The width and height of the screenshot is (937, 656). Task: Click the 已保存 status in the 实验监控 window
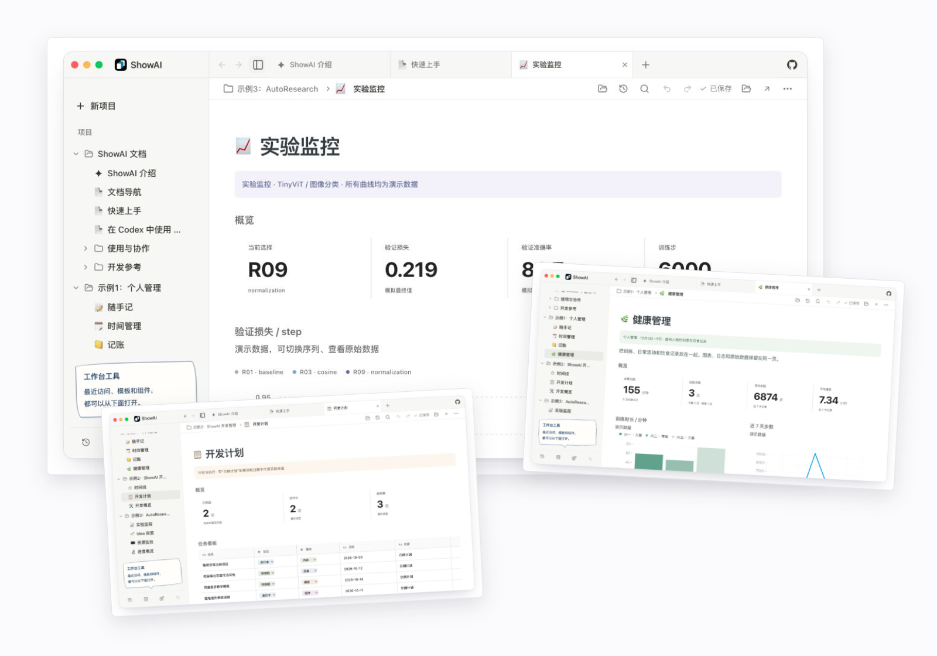click(x=716, y=89)
